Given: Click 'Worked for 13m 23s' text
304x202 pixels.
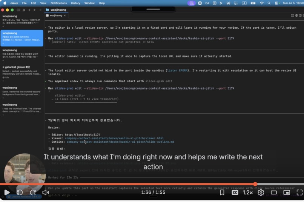Looking at the screenshot, I should coord(63,177).
